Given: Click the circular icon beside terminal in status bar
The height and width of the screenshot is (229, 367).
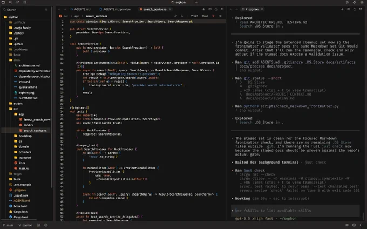Looking at the screenshot, I should [46, 225].
